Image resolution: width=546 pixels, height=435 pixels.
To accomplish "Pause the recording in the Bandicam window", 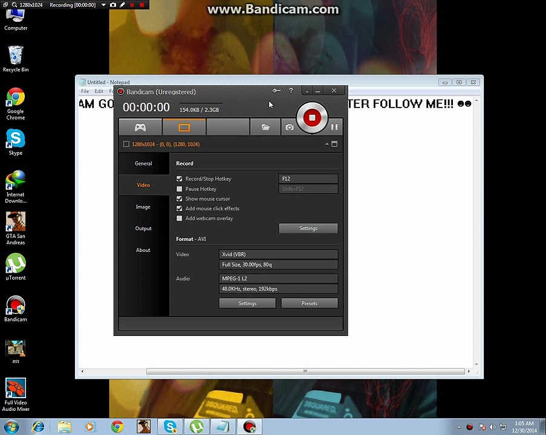I will [x=334, y=127].
